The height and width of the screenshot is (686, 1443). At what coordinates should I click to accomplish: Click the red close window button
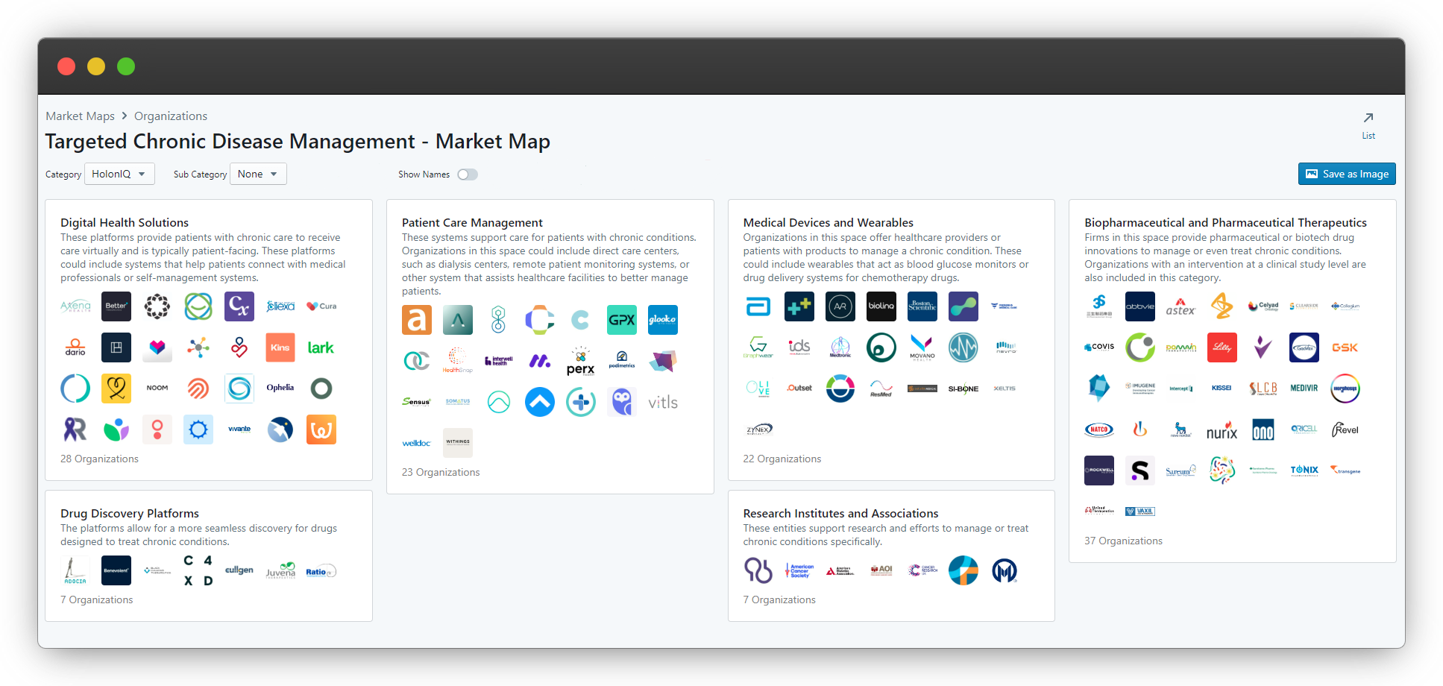point(66,66)
